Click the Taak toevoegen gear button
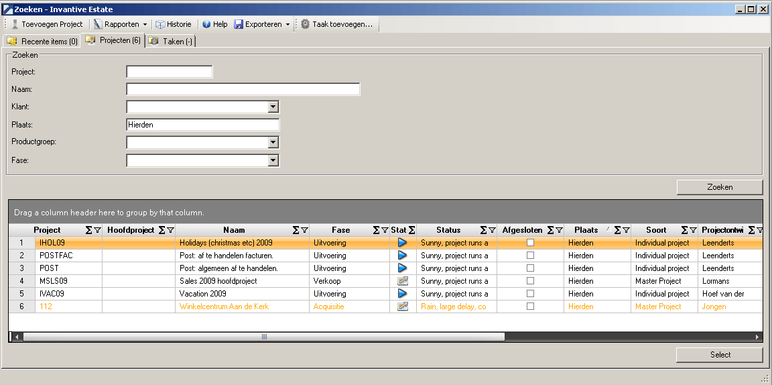The height and width of the screenshot is (385, 772). 337,24
